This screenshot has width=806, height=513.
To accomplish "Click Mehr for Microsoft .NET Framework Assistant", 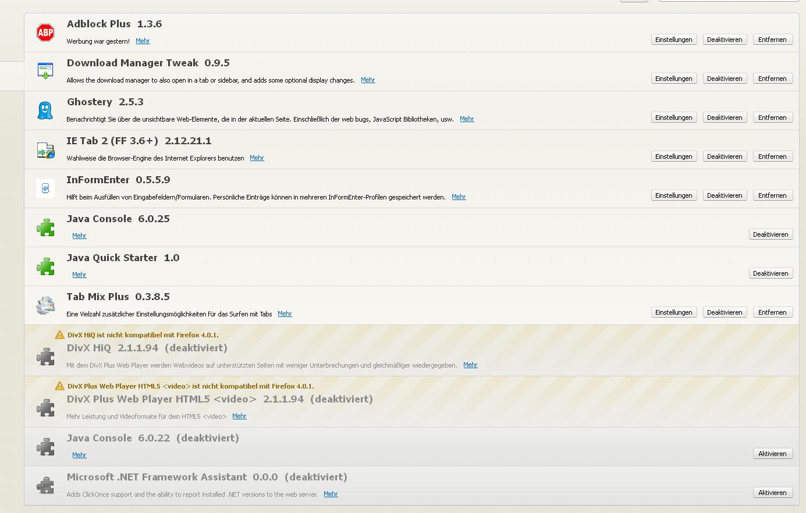I will (331, 494).
